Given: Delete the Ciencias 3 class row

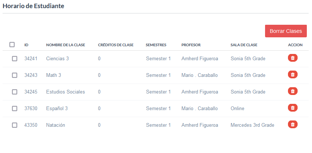Looking at the screenshot, I should click(x=292, y=58).
